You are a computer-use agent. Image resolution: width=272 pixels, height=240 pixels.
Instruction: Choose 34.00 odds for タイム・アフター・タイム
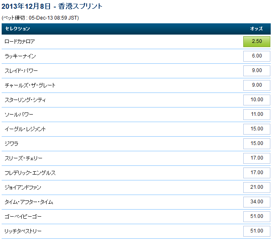click(x=257, y=202)
